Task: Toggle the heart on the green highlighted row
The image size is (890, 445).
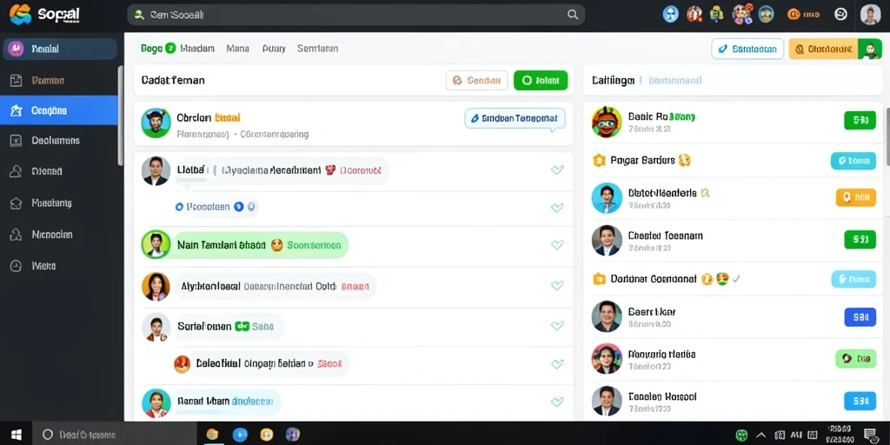Action: 557,244
